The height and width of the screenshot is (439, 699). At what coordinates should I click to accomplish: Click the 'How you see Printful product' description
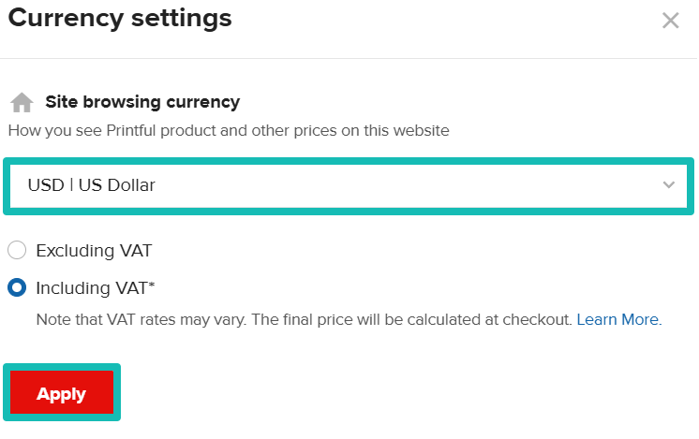pyautogui.click(x=229, y=130)
